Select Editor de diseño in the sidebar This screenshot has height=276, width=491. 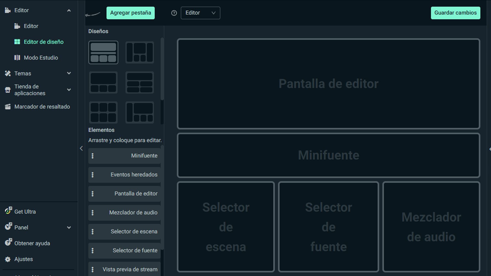pos(43,42)
